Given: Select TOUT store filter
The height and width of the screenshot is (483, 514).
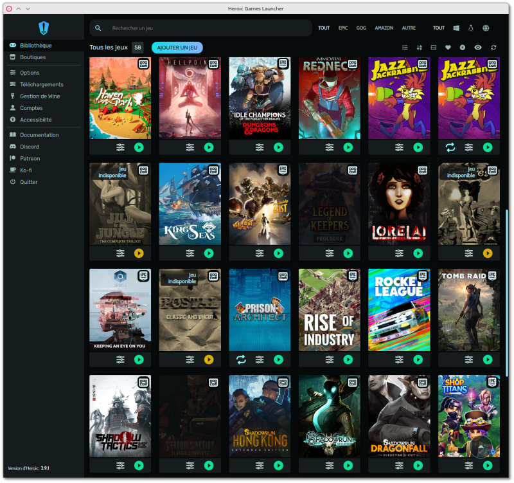Looking at the screenshot, I should 324,28.
